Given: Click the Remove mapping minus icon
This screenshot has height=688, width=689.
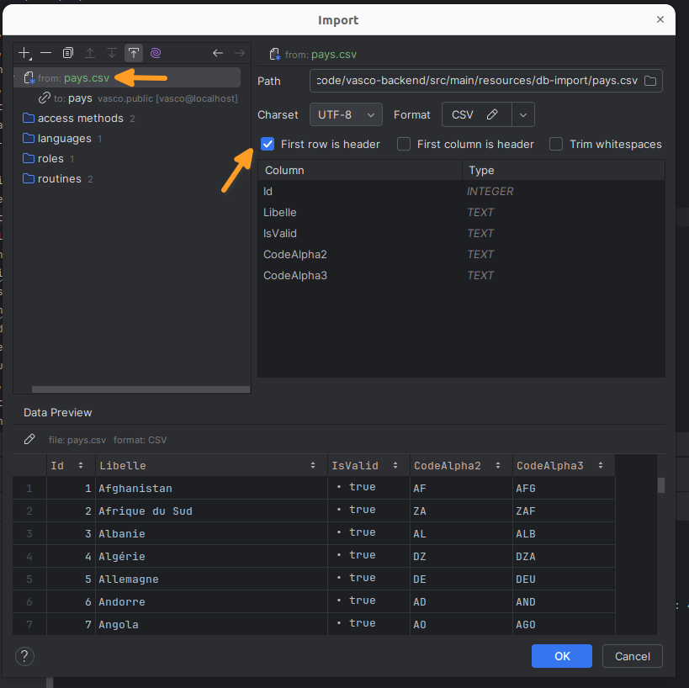Looking at the screenshot, I should coord(46,53).
